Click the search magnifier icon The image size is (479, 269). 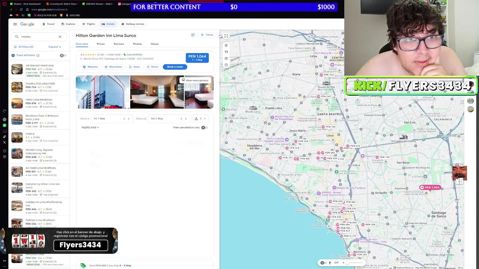(16, 37)
